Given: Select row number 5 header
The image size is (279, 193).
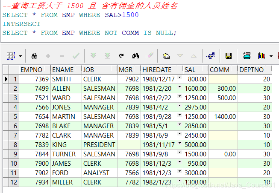Looking at the screenshot, I should click(x=14, y=117).
